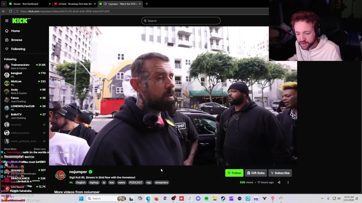Select the live tag
Screen dimensions: 362x203
tap(112, 182)
